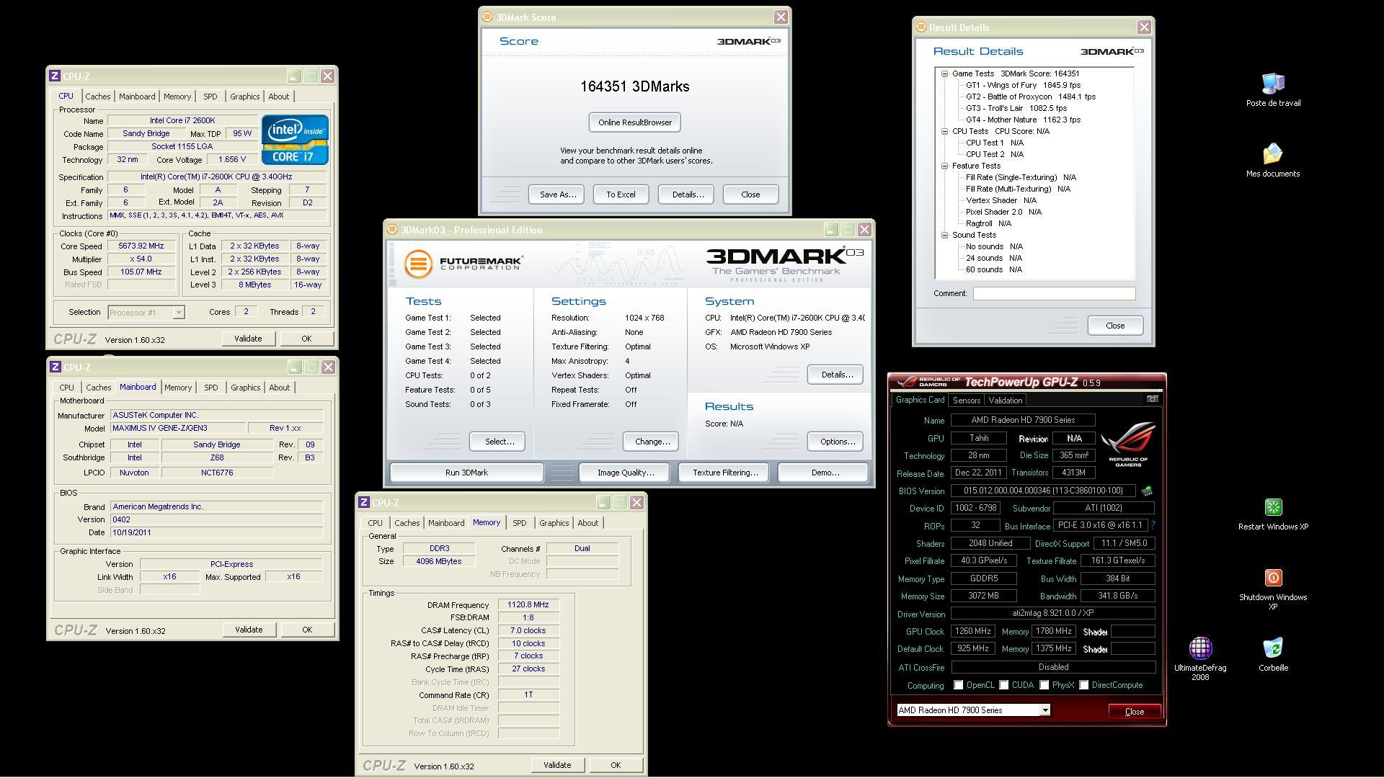Click Save As in 3DMark Score window

point(558,194)
